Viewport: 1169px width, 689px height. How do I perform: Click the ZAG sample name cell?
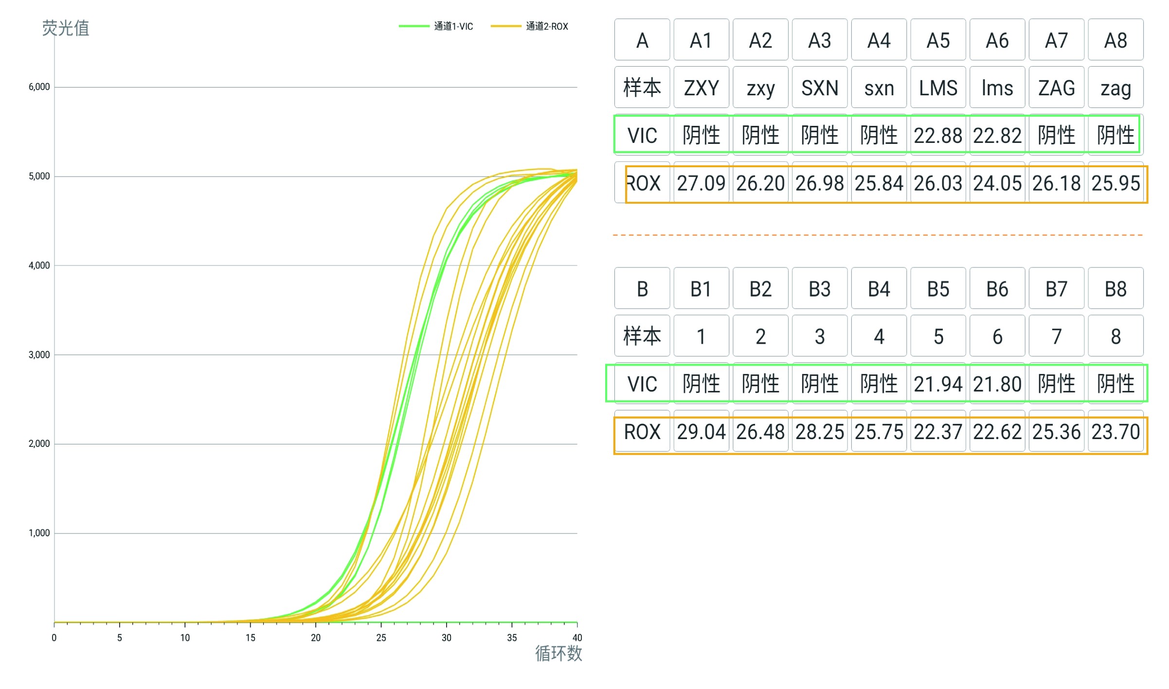tap(1056, 88)
